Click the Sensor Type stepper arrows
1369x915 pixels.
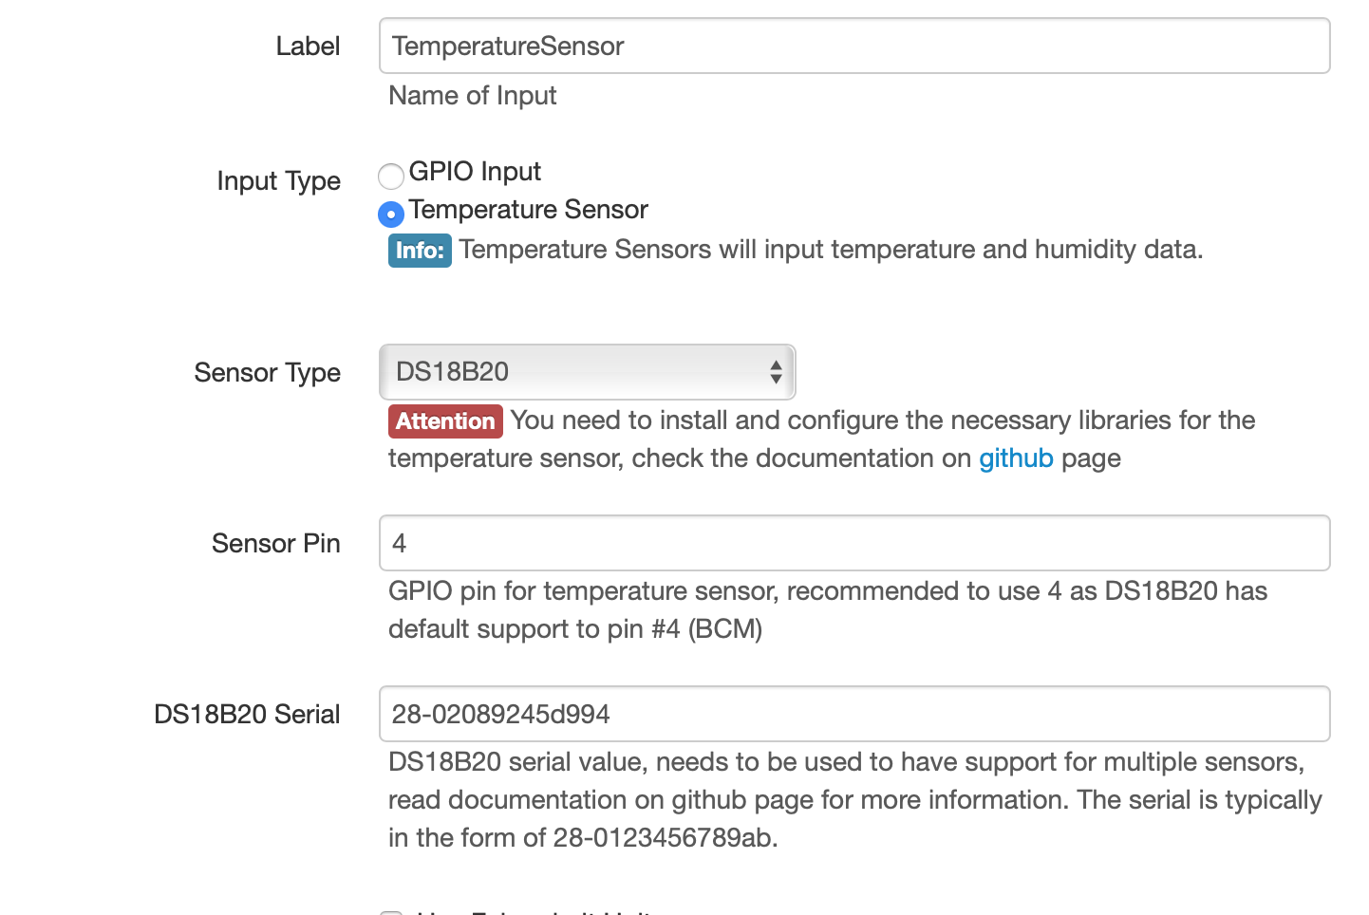point(774,372)
